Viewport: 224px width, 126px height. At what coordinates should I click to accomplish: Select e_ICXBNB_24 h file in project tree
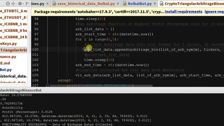[14, 37]
